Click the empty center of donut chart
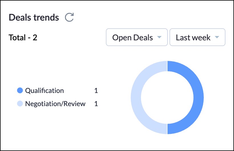Image resolution: width=234 pixels, height=151 pixels. 167,97
